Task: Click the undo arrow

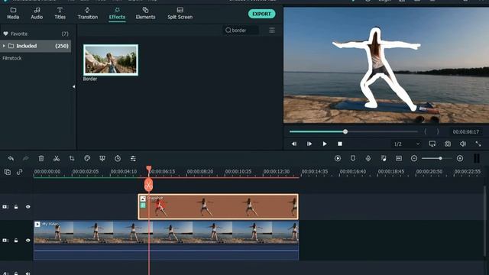Action: (11, 158)
